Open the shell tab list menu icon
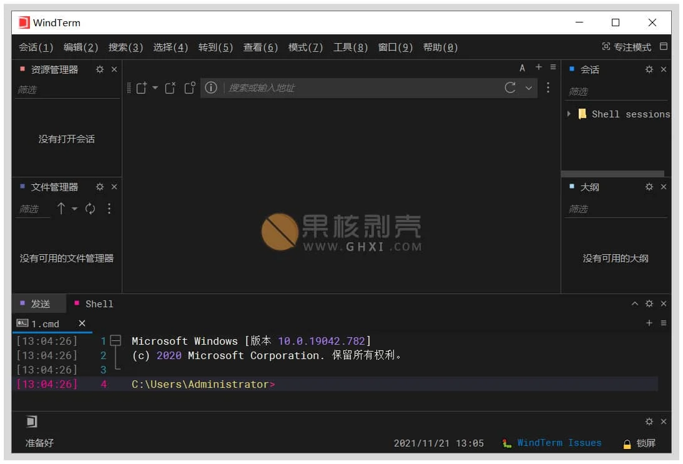The height and width of the screenshot is (464, 683). click(664, 323)
